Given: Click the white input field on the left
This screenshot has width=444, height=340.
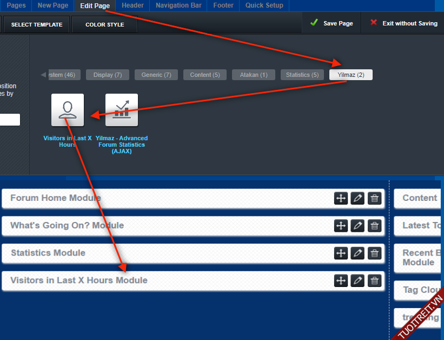Looking at the screenshot, I should [x=10, y=120].
